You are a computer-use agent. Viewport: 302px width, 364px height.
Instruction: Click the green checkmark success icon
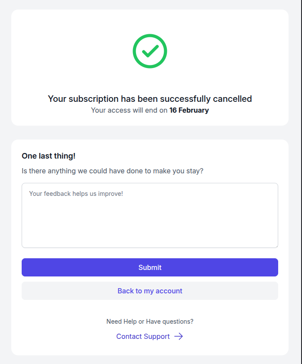(150, 52)
